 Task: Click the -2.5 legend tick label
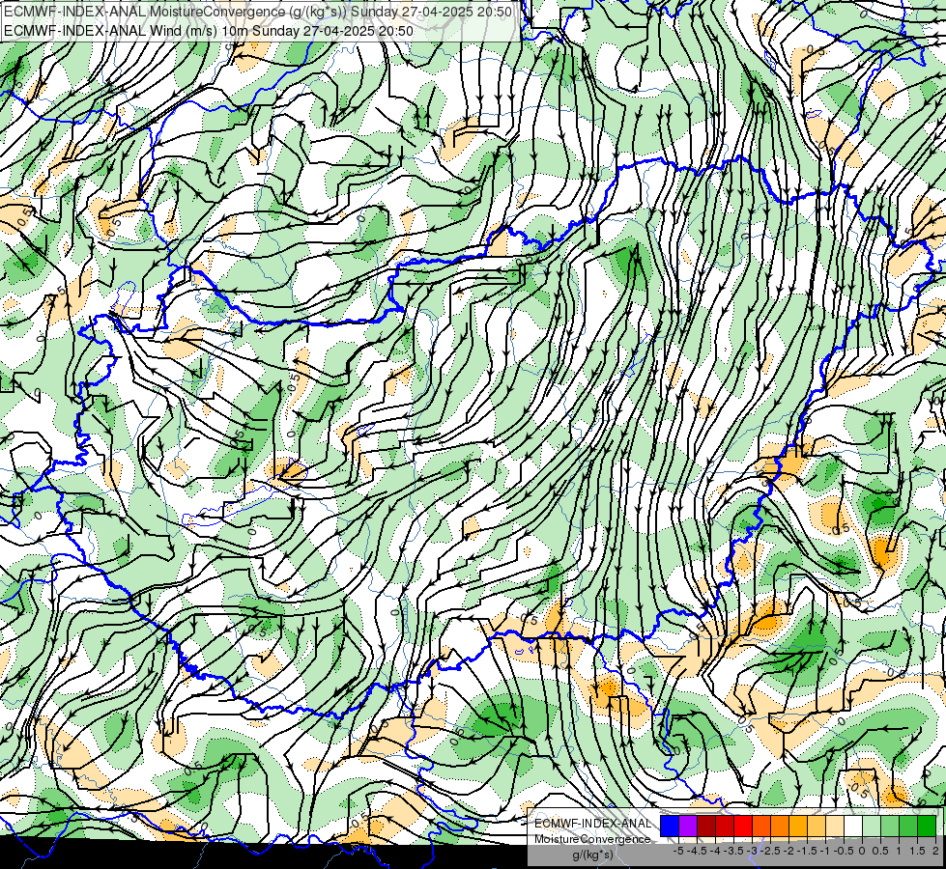click(770, 851)
